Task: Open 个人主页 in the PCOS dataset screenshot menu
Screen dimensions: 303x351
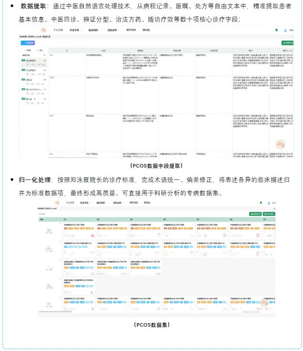Action: coord(70,203)
